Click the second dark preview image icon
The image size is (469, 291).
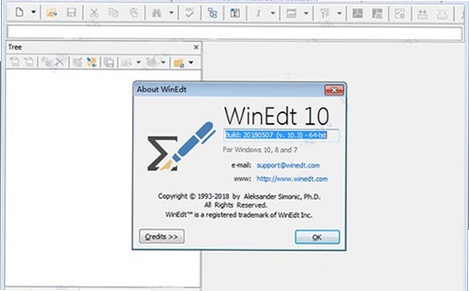(377, 14)
